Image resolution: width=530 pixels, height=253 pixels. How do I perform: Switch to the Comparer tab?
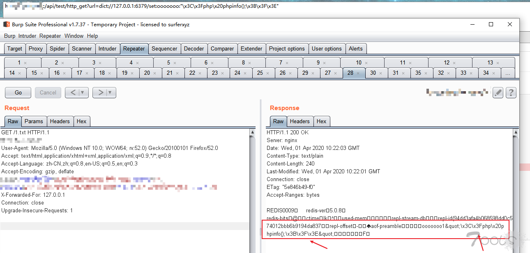[222, 48]
